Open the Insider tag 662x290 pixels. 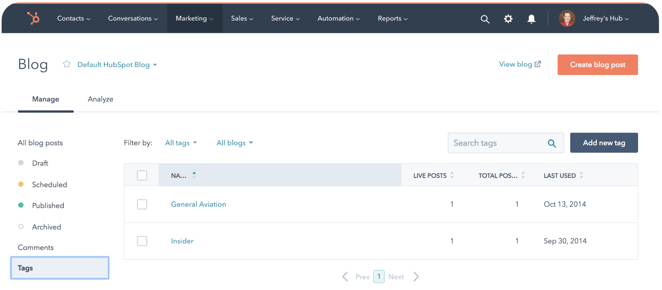[x=182, y=241]
